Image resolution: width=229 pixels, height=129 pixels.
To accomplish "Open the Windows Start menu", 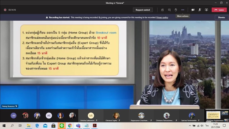I will (x=4, y=126).
